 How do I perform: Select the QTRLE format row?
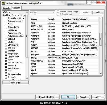coord(65,73)
